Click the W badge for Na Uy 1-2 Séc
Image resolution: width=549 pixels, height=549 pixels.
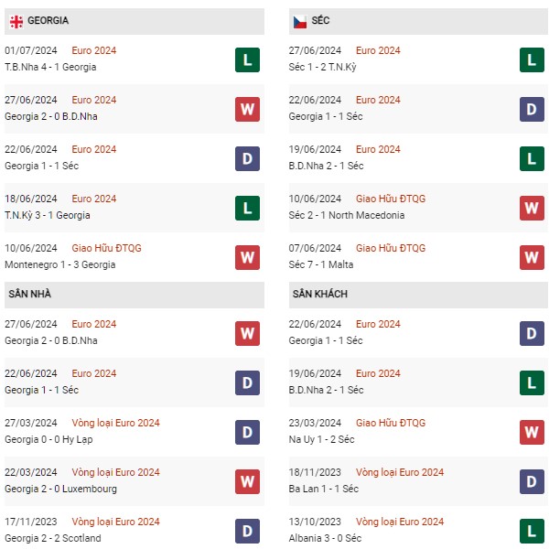532,433
